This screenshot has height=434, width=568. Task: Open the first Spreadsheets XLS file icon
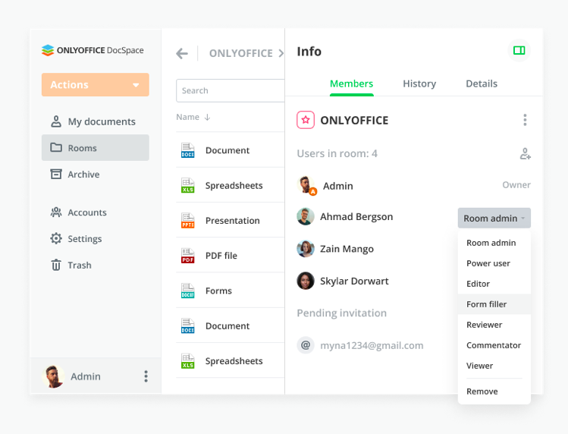click(x=187, y=185)
